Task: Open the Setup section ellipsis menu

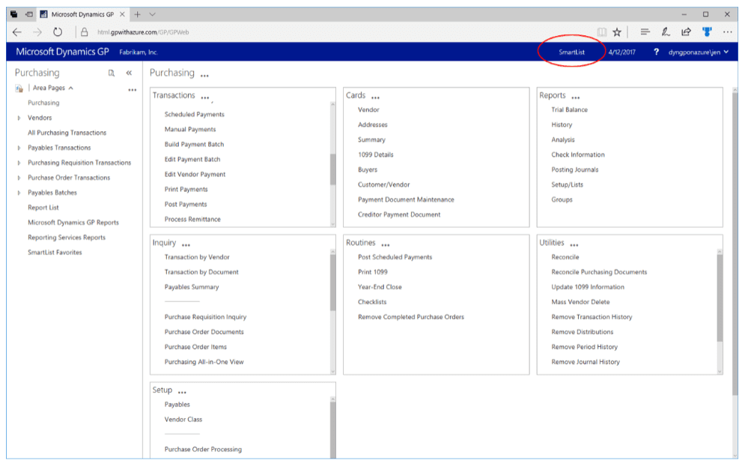Action: 182,393
